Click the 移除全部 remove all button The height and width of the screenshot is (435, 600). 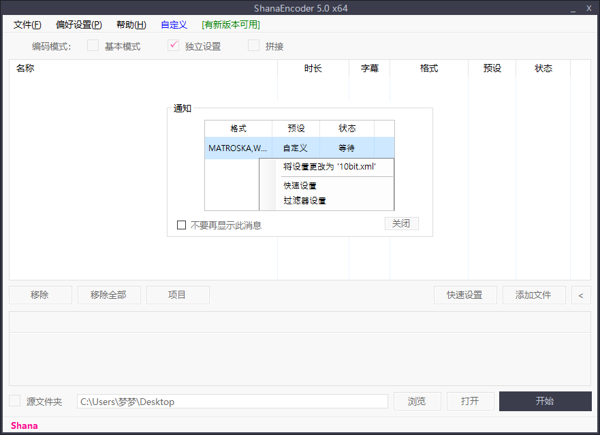[109, 295]
